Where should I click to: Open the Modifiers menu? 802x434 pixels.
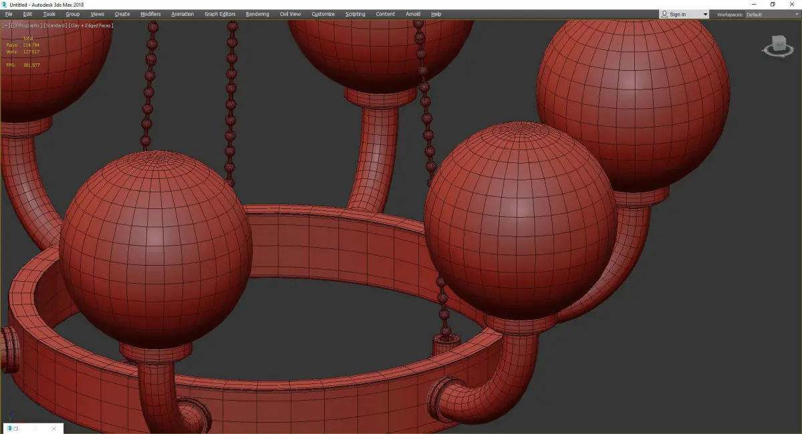(x=150, y=14)
